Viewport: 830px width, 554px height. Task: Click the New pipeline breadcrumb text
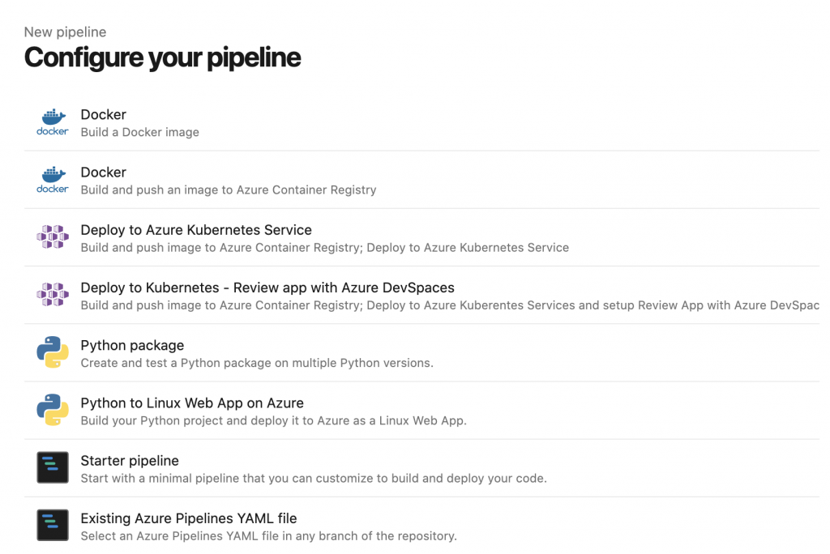click(65, 32)
